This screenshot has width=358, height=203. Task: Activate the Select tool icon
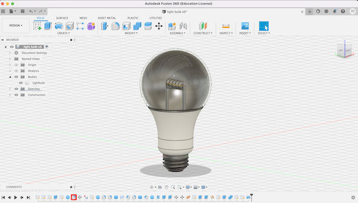pyautogui.click(x=263, y=26)
